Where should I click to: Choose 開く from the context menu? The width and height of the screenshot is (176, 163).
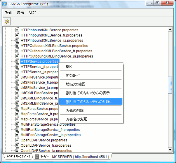(91, 67)
